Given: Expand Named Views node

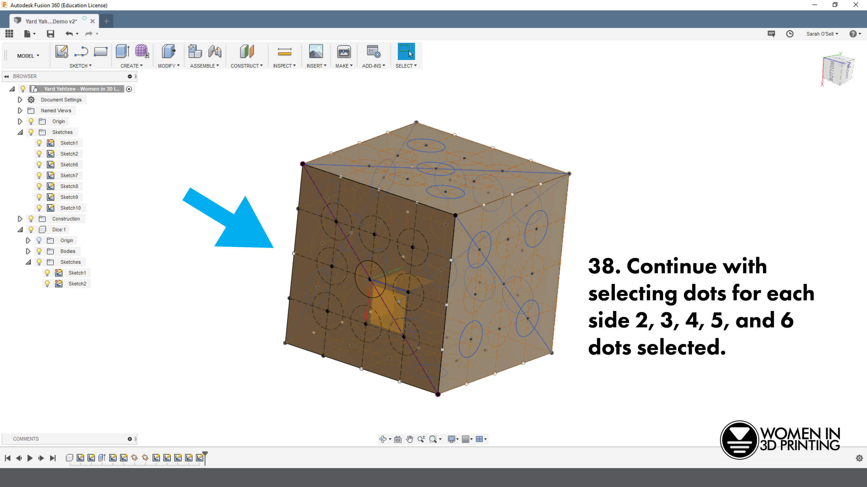Looking at the screenshot, I should coord(20,110).
